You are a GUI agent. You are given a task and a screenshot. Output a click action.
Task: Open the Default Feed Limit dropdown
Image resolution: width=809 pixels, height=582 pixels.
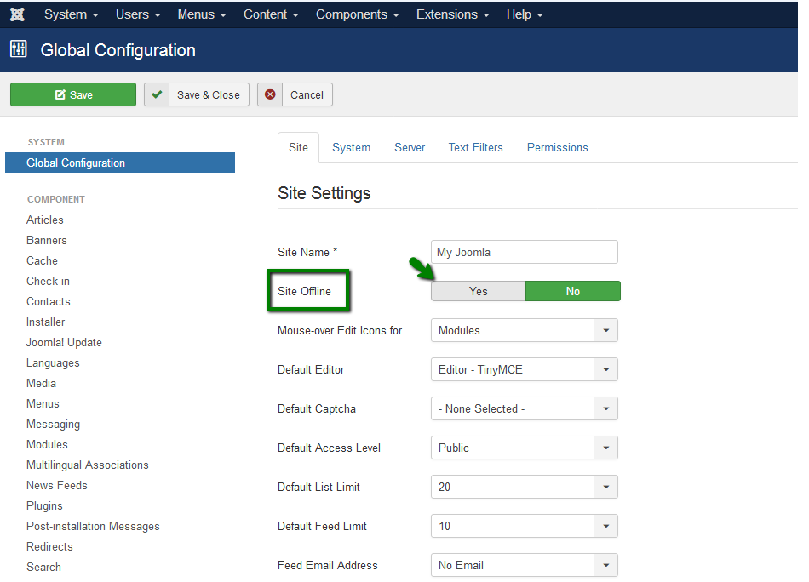click(x=525, y=527)
